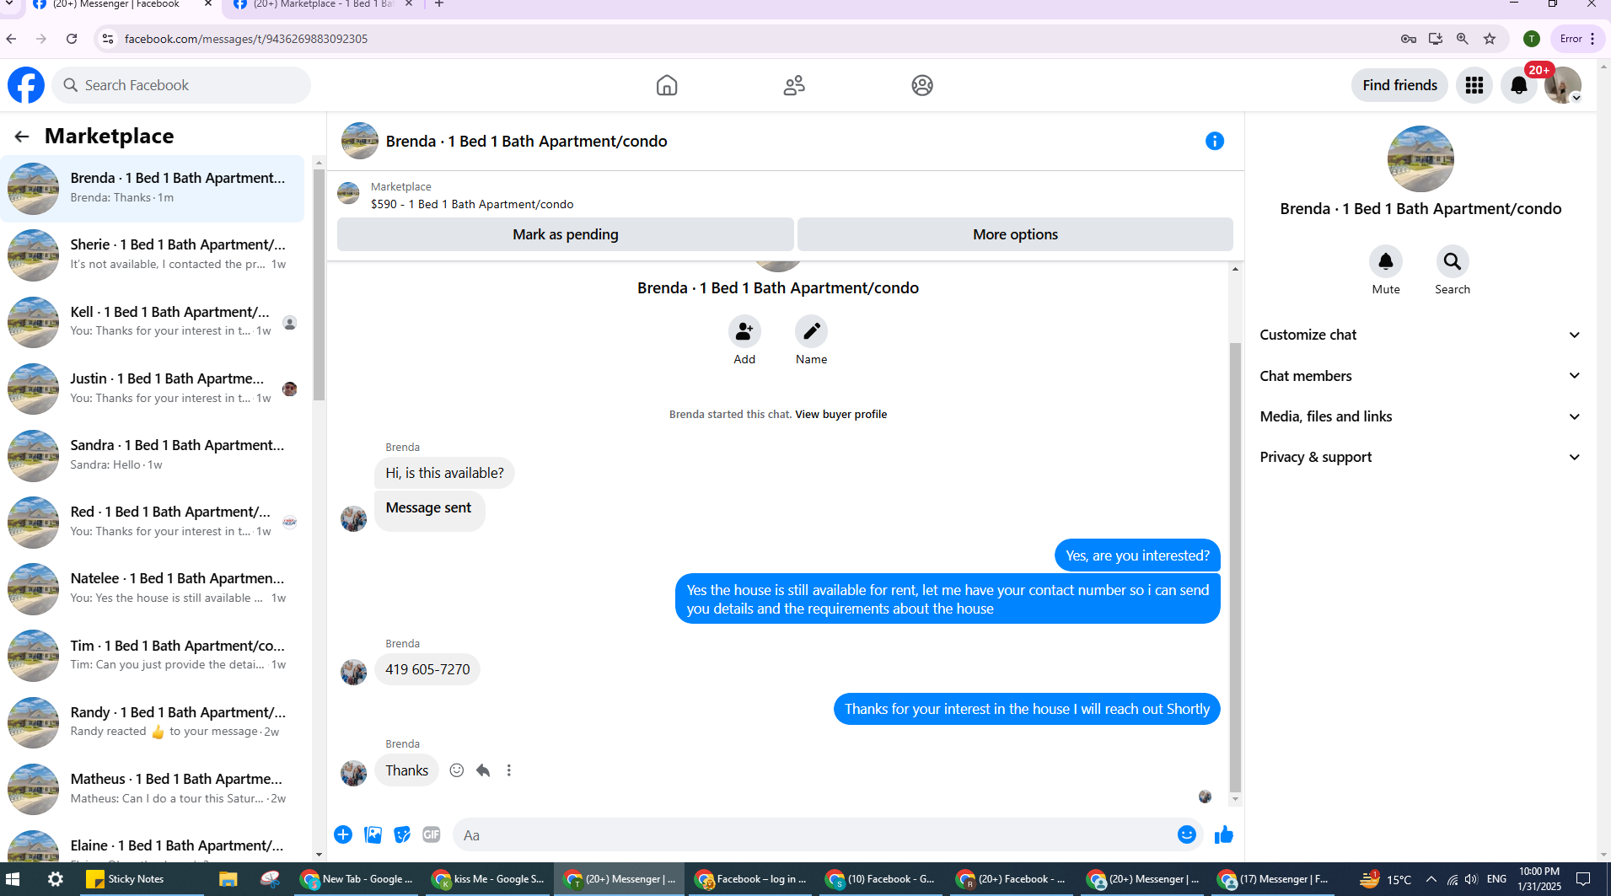Select the Messenger browser tab
This screenshot has height=896, width=1611.
click(x=122, y=5)
